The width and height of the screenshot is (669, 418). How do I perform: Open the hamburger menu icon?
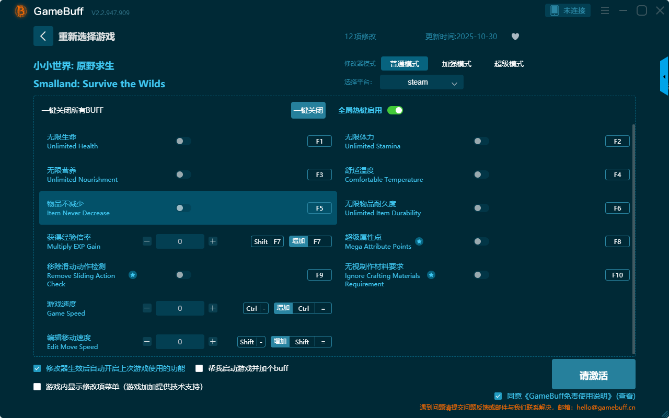pyautogui.click(x=605, y=10)
